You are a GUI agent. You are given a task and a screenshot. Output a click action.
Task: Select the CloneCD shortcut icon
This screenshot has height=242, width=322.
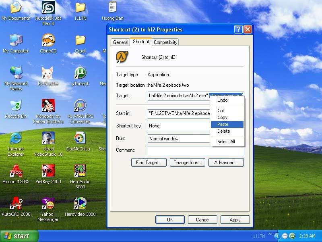pos(48,44)
